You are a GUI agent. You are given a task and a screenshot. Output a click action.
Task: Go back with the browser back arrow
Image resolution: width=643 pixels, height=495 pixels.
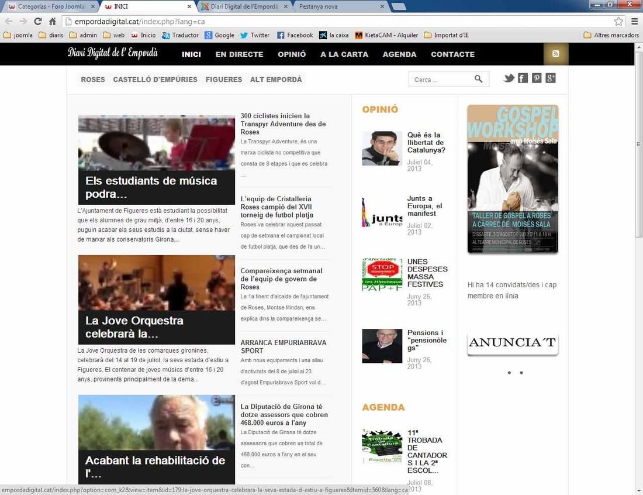[9, 21]
